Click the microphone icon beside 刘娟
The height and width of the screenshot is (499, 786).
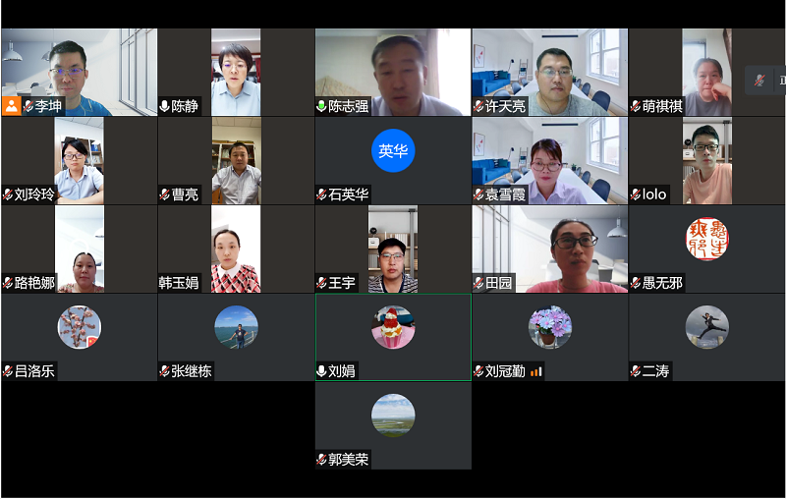click(x=321, y=371)
